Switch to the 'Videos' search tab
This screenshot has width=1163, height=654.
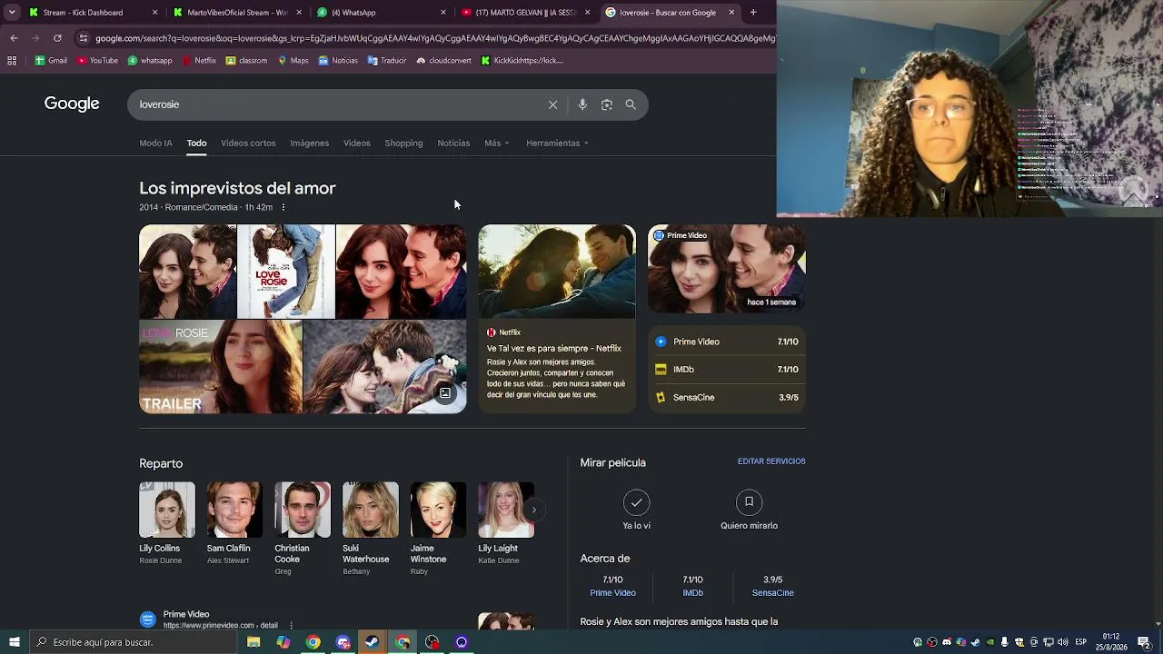356,144
